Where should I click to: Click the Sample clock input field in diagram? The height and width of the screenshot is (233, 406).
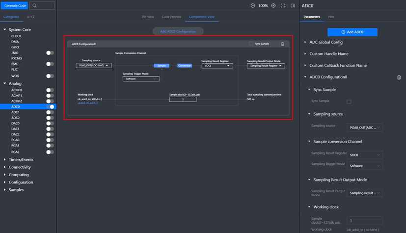[183, 99]
